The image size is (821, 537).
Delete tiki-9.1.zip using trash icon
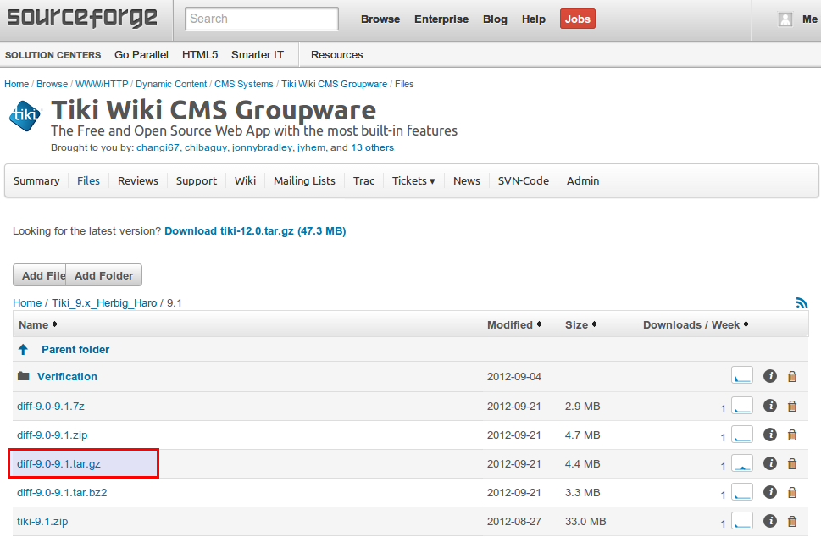[792, 521]
